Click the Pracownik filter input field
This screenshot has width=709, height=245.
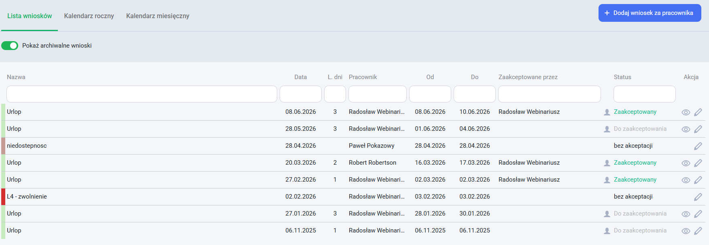click(x=378, y=94)
